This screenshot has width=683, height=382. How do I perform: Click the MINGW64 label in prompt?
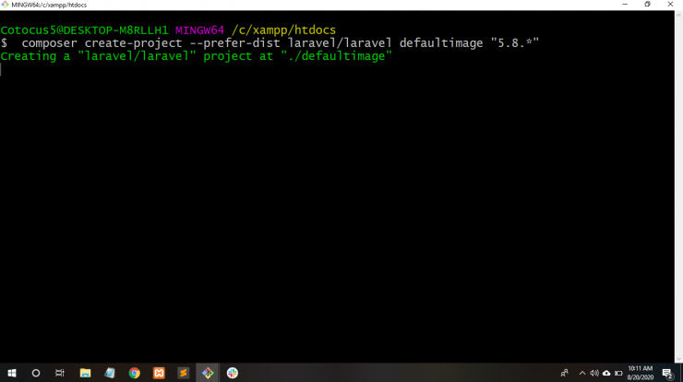(x=199, y=30)
